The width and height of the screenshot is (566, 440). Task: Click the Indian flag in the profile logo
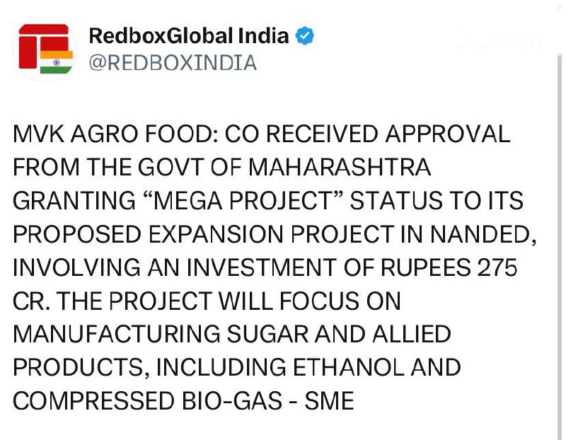56,62
